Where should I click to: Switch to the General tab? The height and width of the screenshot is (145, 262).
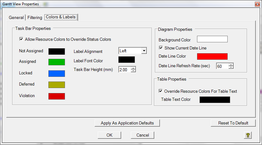16,17
